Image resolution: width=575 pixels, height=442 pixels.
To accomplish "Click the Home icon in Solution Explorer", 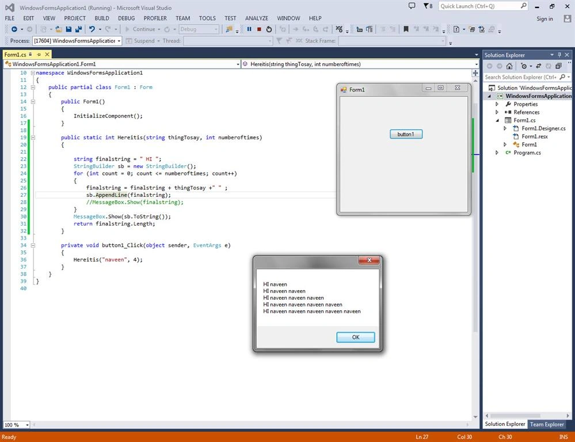I will tap(509, 66).
